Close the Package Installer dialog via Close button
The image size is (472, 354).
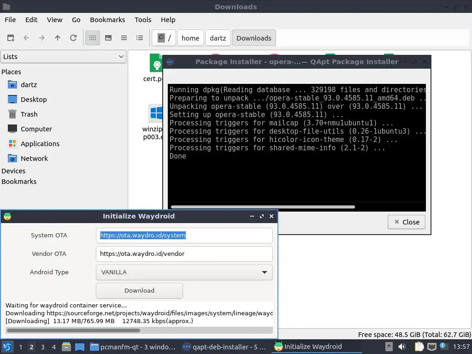407,222
